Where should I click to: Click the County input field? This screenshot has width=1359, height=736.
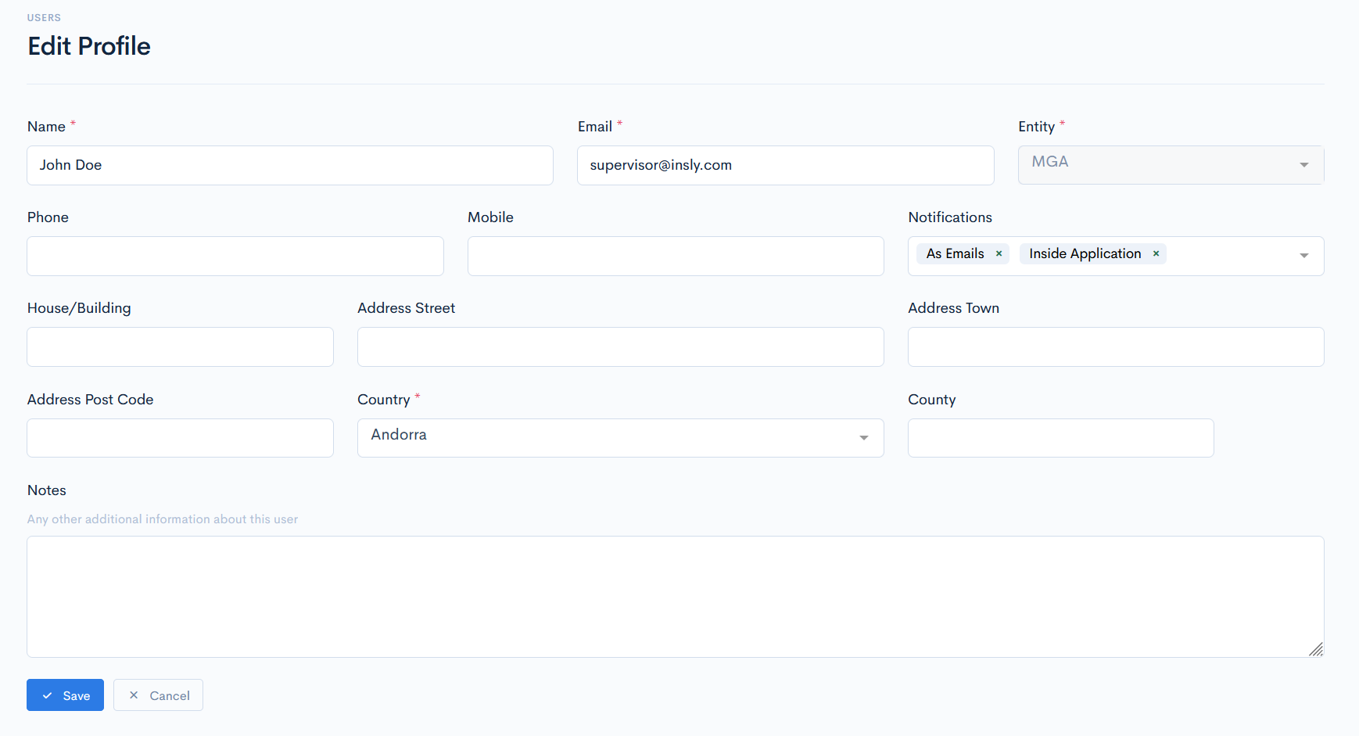coord(1060,438)
